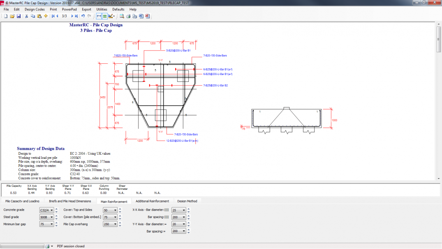Open Concrete grade dropdown
Image resolution: width=442 pixels, height=249 pixels.
pos(46,210)
